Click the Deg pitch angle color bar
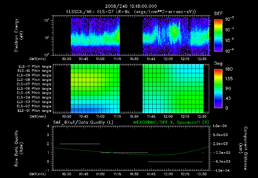This screenshot has width=258, height=178. point(218,89)
